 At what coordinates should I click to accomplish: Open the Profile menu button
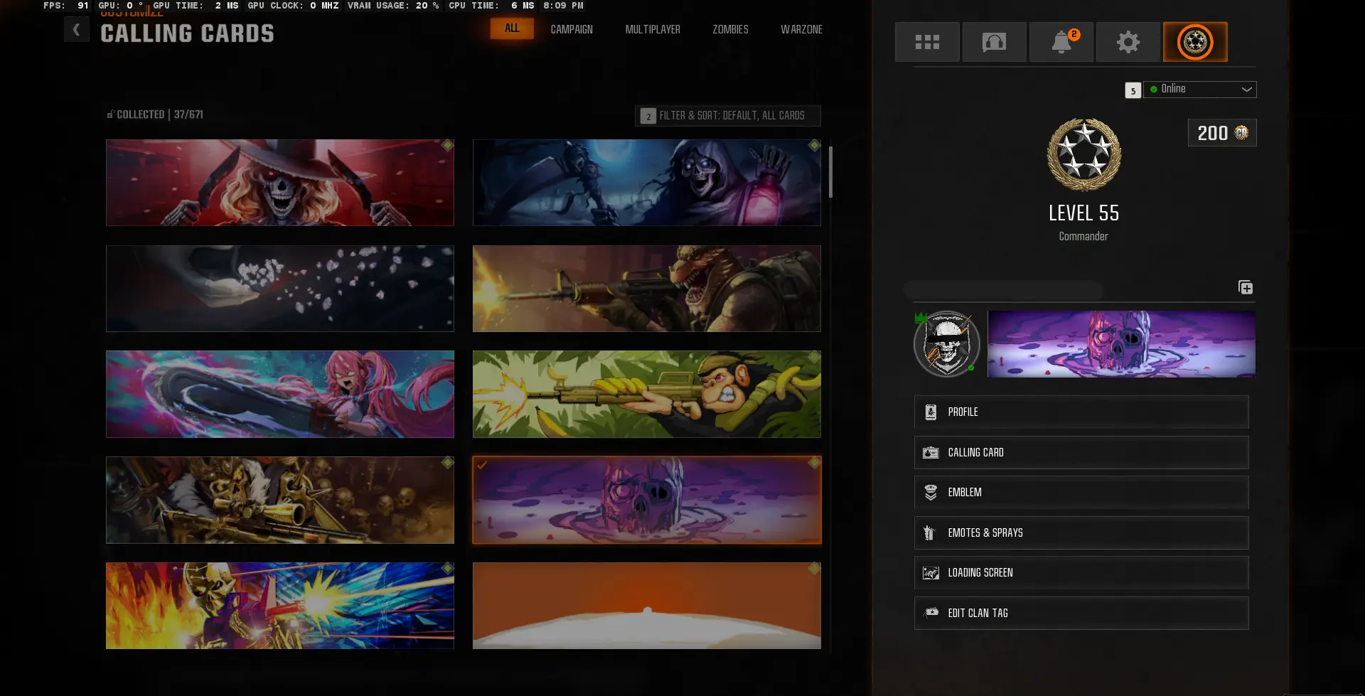pos(1081,412)
